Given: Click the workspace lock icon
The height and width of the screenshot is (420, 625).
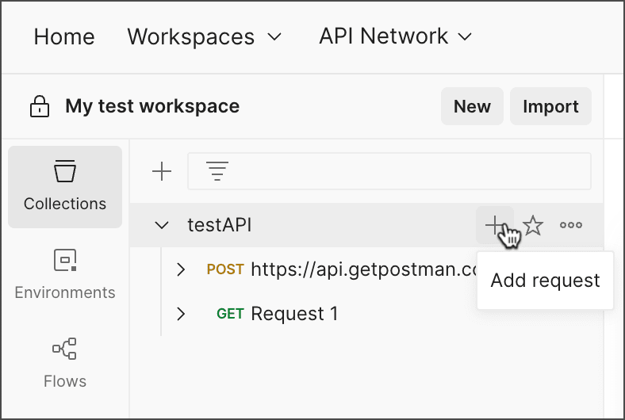Looking at the screenshot, I should click(x=39, y=107).
